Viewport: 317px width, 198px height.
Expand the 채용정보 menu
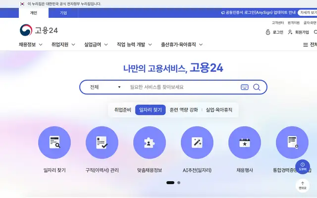click(31, 45)
